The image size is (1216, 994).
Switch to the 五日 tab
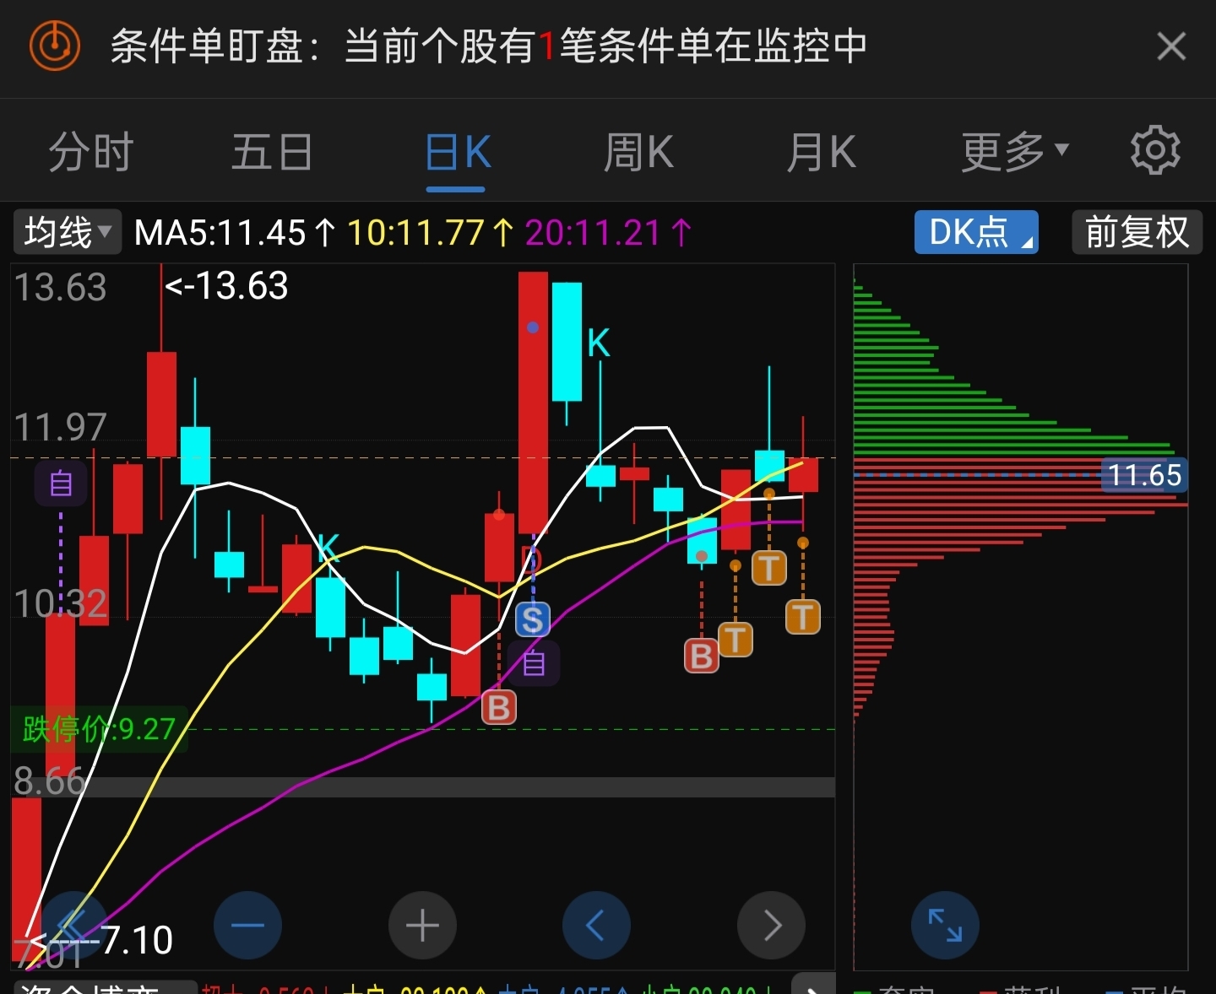pyautogui.click(x=272, y=153)
